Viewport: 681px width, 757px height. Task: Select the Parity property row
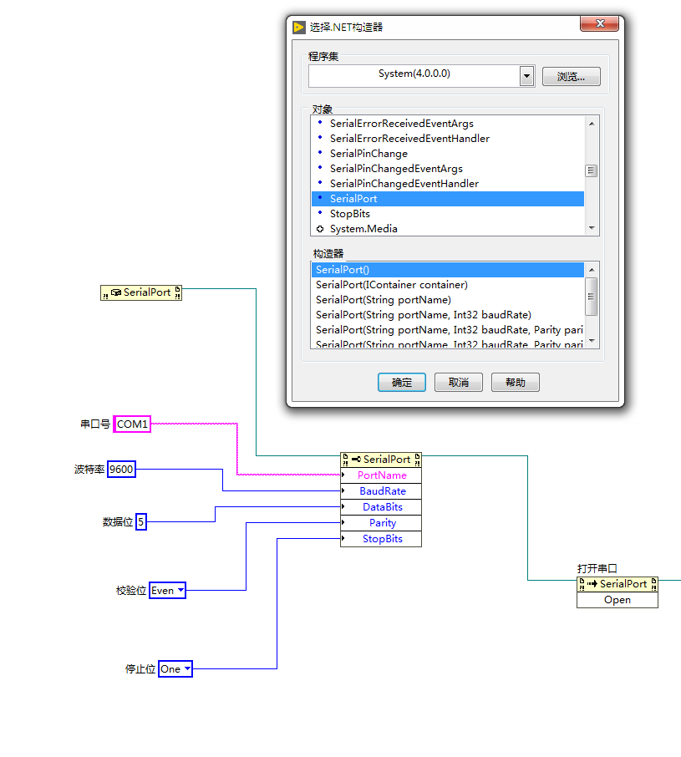(381, 523)
